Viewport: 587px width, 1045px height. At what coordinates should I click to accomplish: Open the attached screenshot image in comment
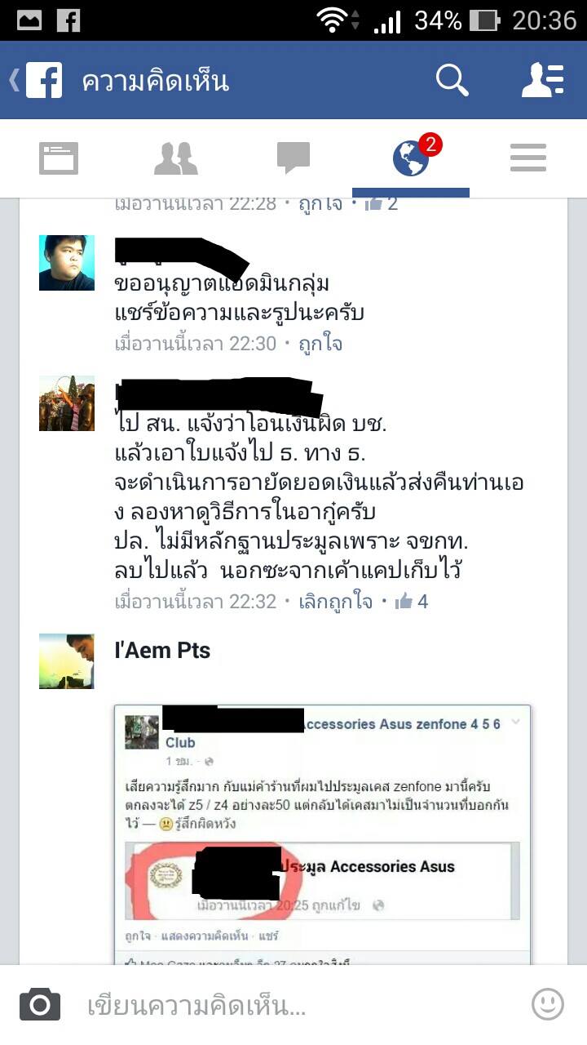coord(322,834)
